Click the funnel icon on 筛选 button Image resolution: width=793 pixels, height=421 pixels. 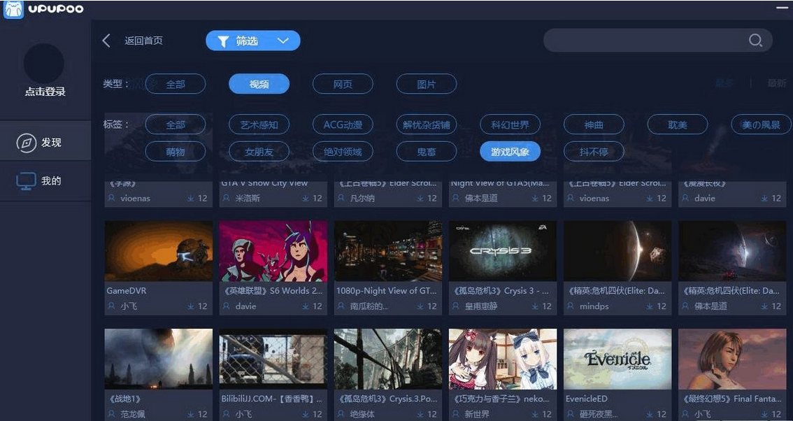click(223, 41)
